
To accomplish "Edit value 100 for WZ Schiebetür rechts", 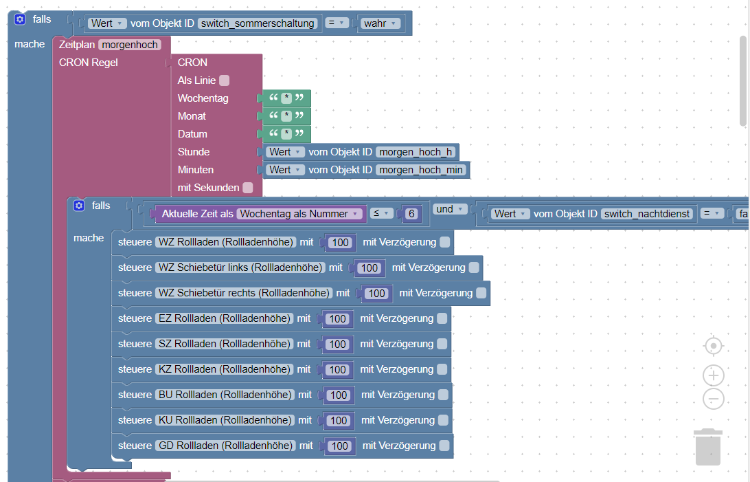I will (376, 294).
